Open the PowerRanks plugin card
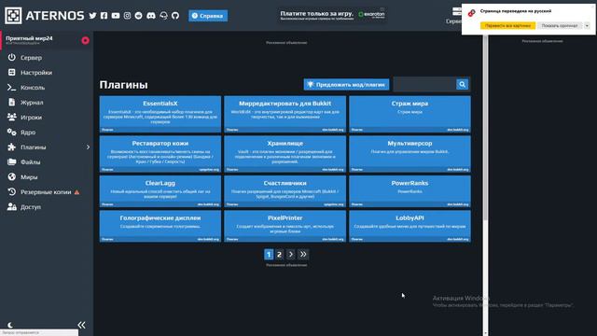 click(x=410, y=191)
